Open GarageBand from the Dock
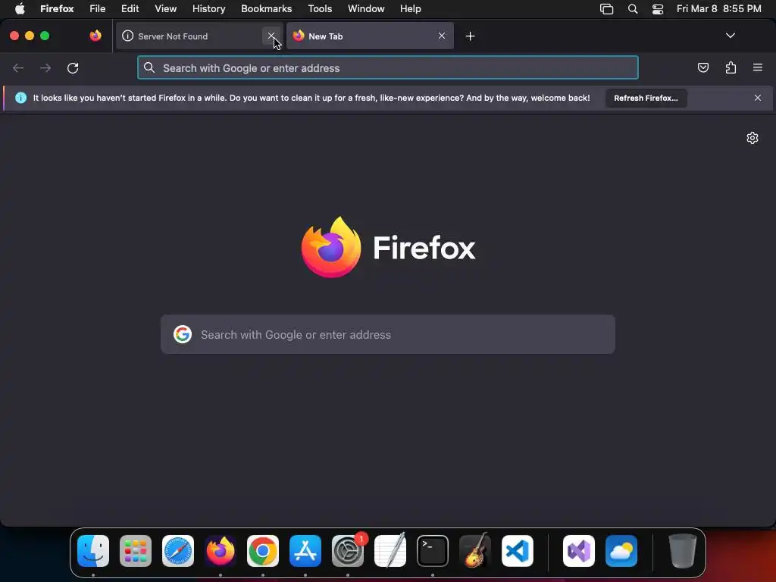This screenshot has width=776, height=582. coord(475,551)
